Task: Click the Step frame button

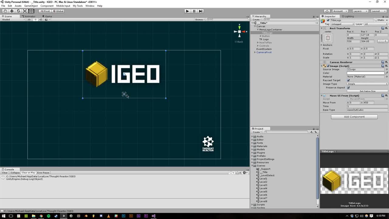Action: [201, 11]
